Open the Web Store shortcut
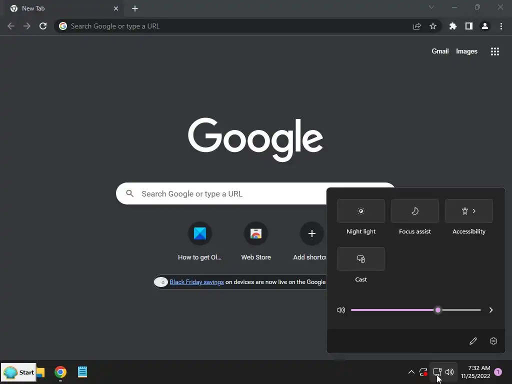Screen dimensions: 512x384 256,241
